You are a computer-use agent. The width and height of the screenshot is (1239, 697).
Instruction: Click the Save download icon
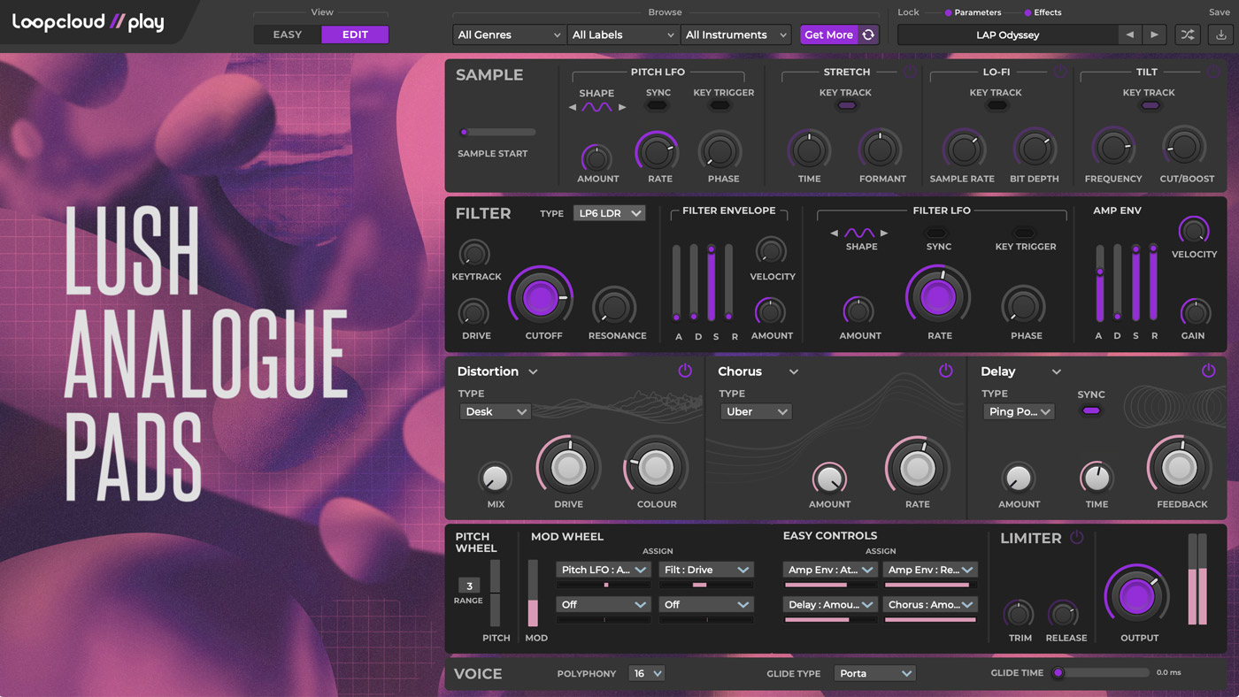point(1221,34)
